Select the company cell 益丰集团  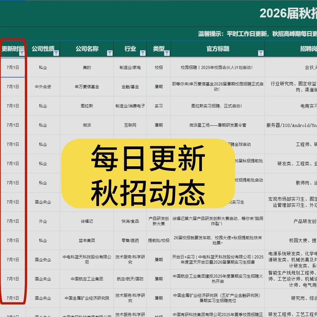pyautogui.click(x=87, y=241)
